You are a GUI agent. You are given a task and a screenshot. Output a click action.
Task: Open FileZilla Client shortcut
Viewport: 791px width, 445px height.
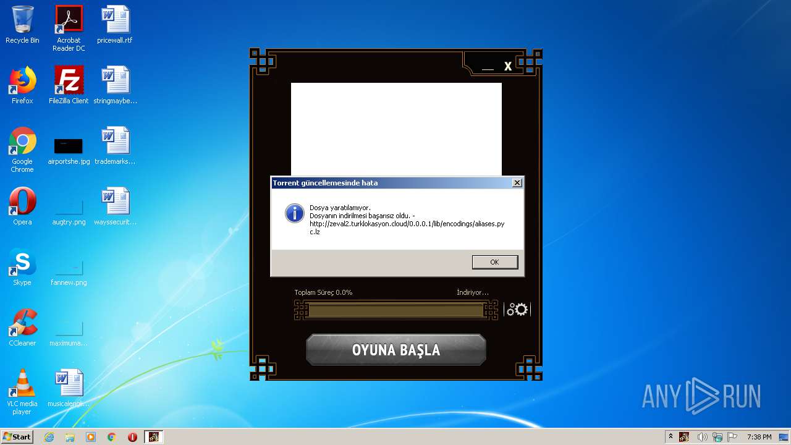tap(69, 85)
